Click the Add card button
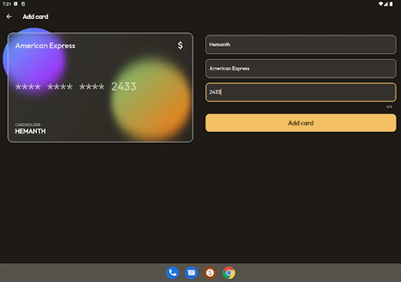This screenshot has height=282, width=401. click(301, 123)
